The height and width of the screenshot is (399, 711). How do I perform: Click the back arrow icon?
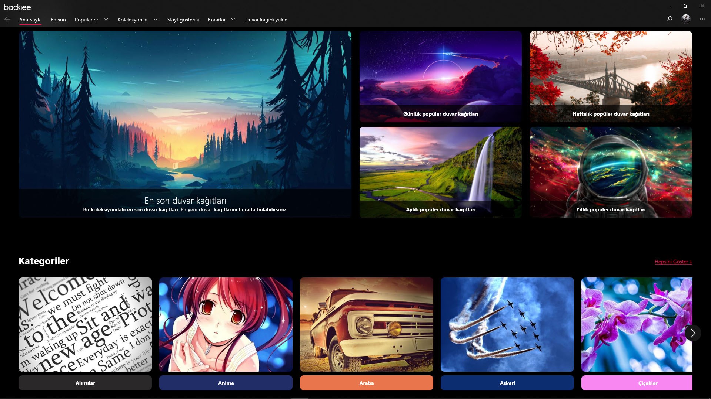(7, 20)
